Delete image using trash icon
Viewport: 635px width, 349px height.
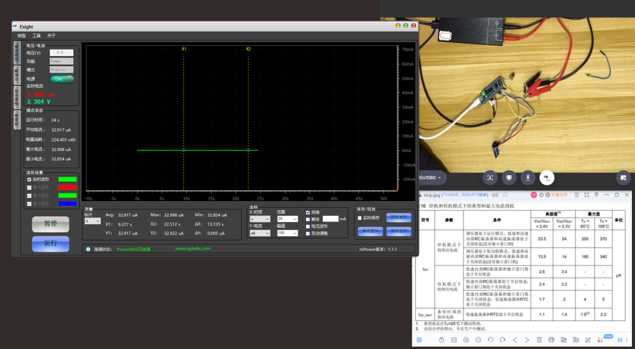(x=539, y=339)
